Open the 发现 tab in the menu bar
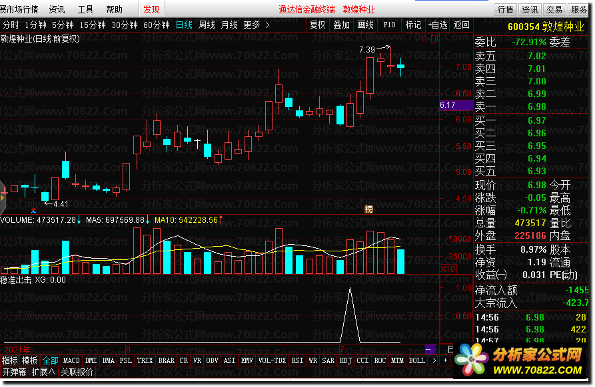This screenshot has height=387, width=595. [151, 9]
